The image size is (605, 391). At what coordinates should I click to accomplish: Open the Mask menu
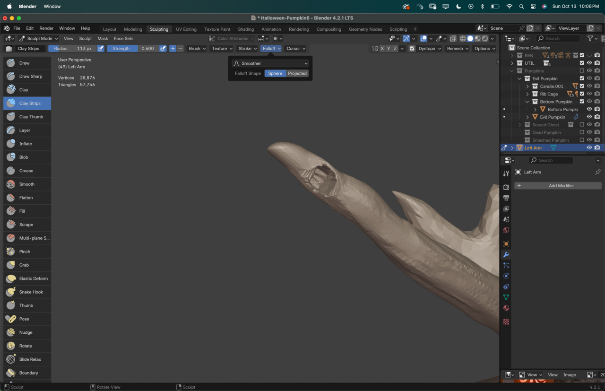(x=103, y=38)
